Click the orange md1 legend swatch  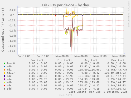4,70
